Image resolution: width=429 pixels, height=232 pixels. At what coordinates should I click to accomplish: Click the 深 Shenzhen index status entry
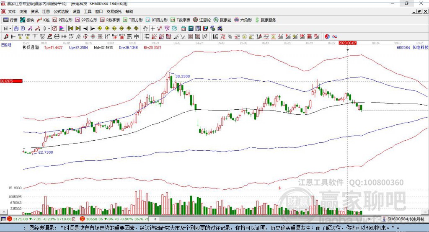point(114,219)
